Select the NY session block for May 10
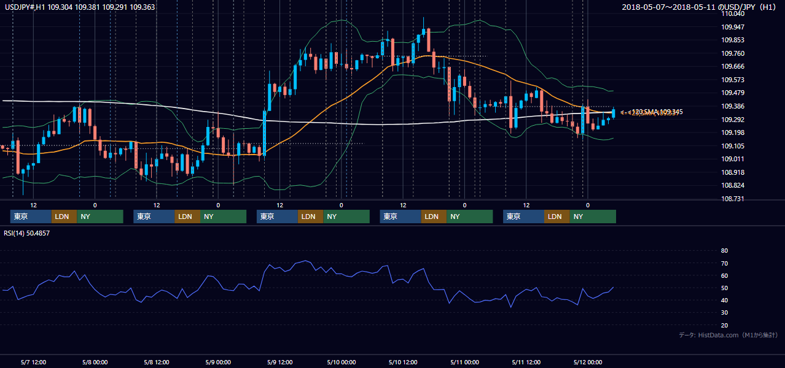Screen dimensions: 785x368 pyautogui.click(x=469, y=217)
